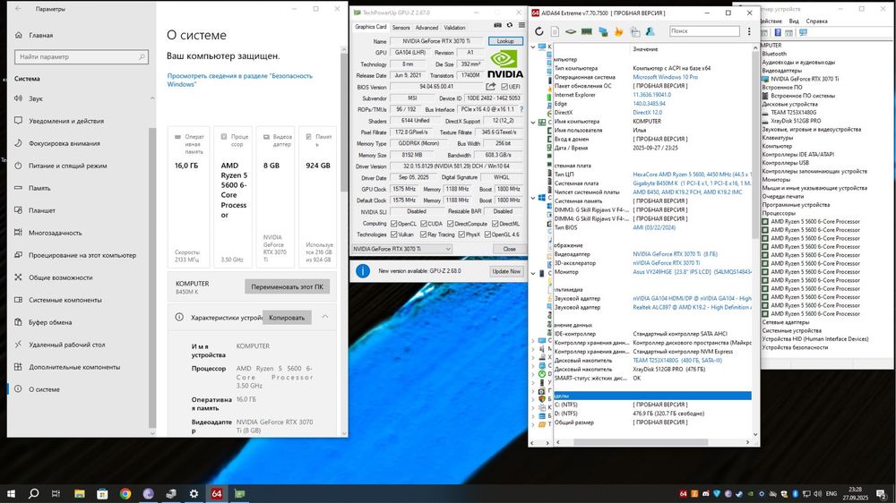Collapse device characteristics chevron in Settings
The height and width of the screenshot is (503, 896).
(325, 316)
